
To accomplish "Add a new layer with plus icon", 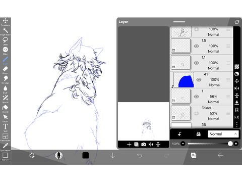I will coord(129,145).
